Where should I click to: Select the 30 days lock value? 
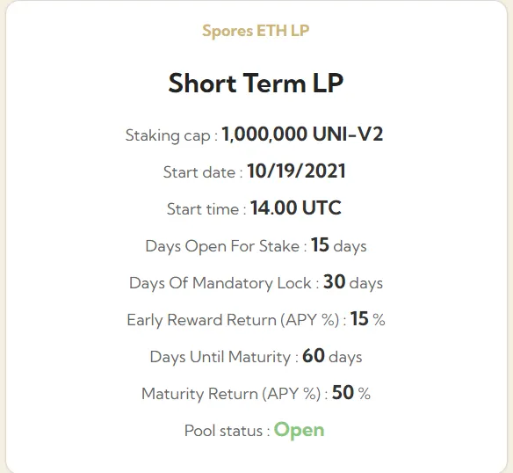(x=353, y=282)
